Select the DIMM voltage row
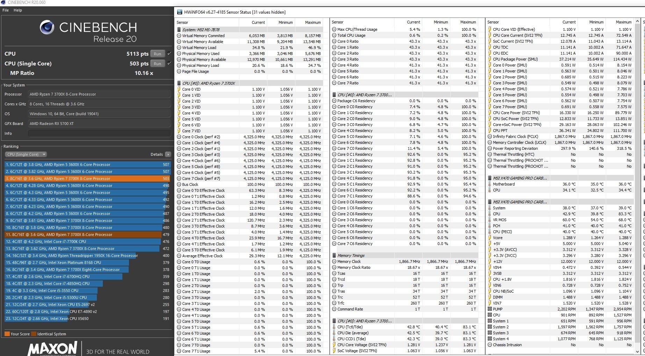The height and width of the screenshot is (356, 645). 560,297
